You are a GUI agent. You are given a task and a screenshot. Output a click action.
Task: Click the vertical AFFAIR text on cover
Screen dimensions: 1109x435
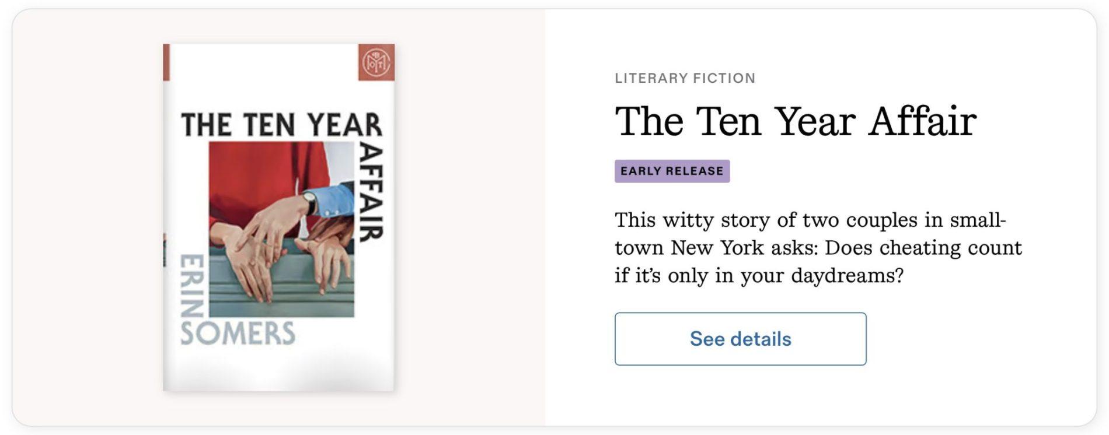pyautogui.click(x=370, y=192)
